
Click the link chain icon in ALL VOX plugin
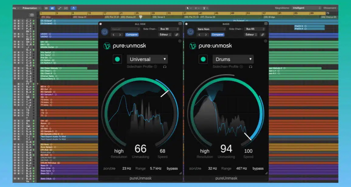tap(177, 35)
